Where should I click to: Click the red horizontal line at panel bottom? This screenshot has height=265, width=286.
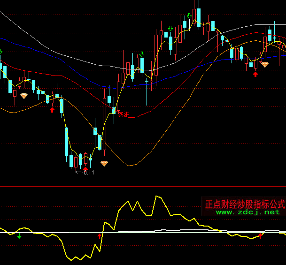pos(141,262)
